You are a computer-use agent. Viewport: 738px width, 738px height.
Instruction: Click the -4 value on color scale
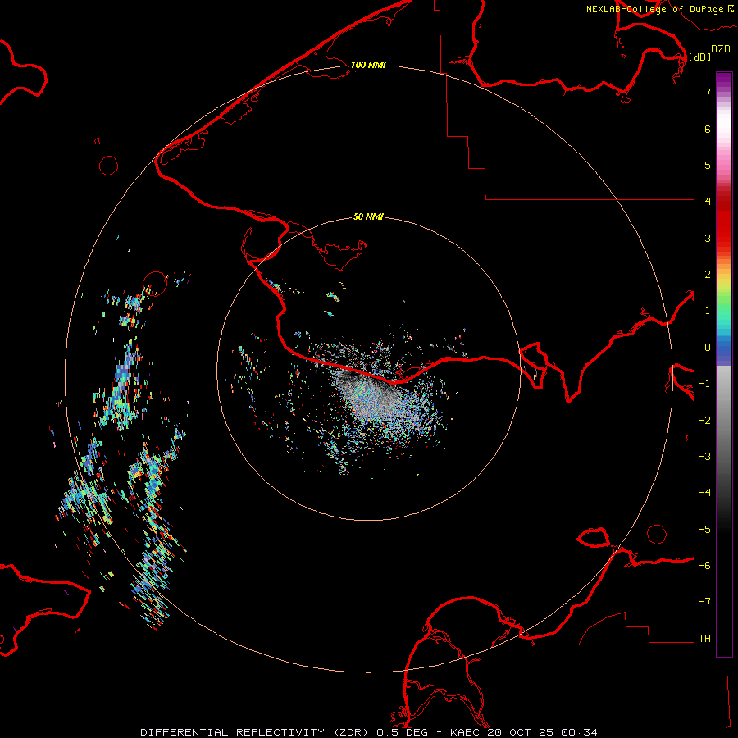(704, 493)
